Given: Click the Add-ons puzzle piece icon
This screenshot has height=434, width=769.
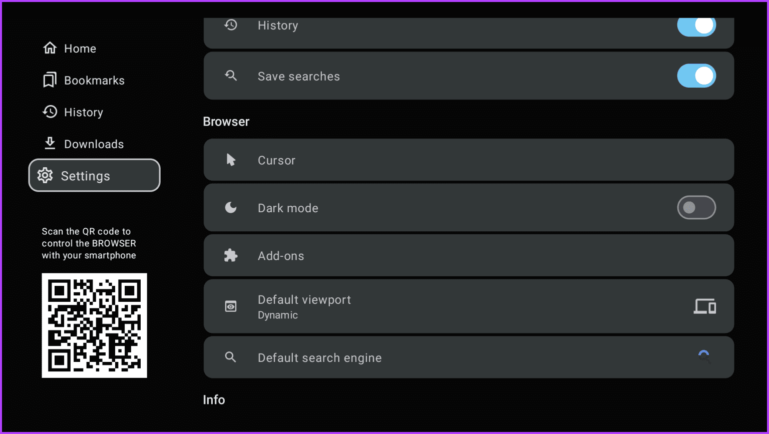Looking at the screenshot, I should 231,256.
